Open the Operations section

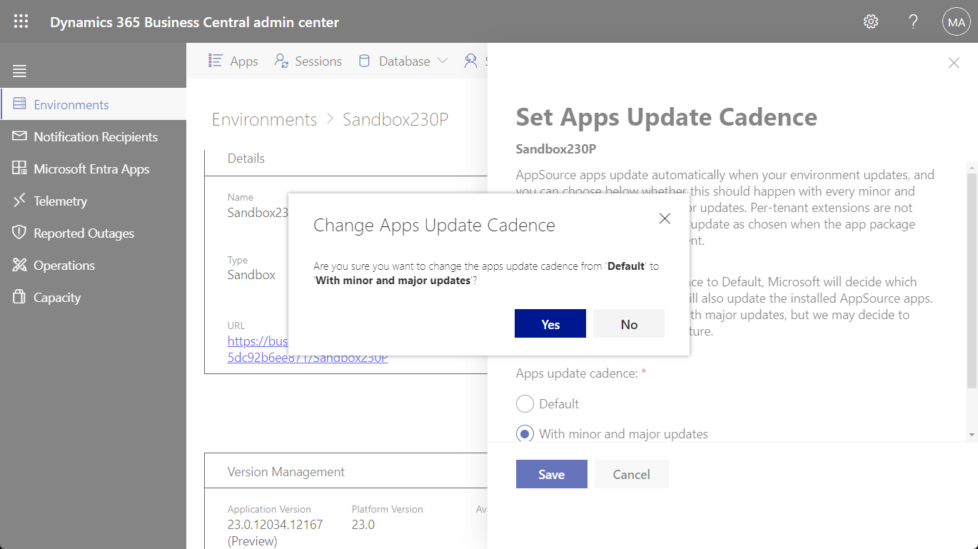[64, 265]
